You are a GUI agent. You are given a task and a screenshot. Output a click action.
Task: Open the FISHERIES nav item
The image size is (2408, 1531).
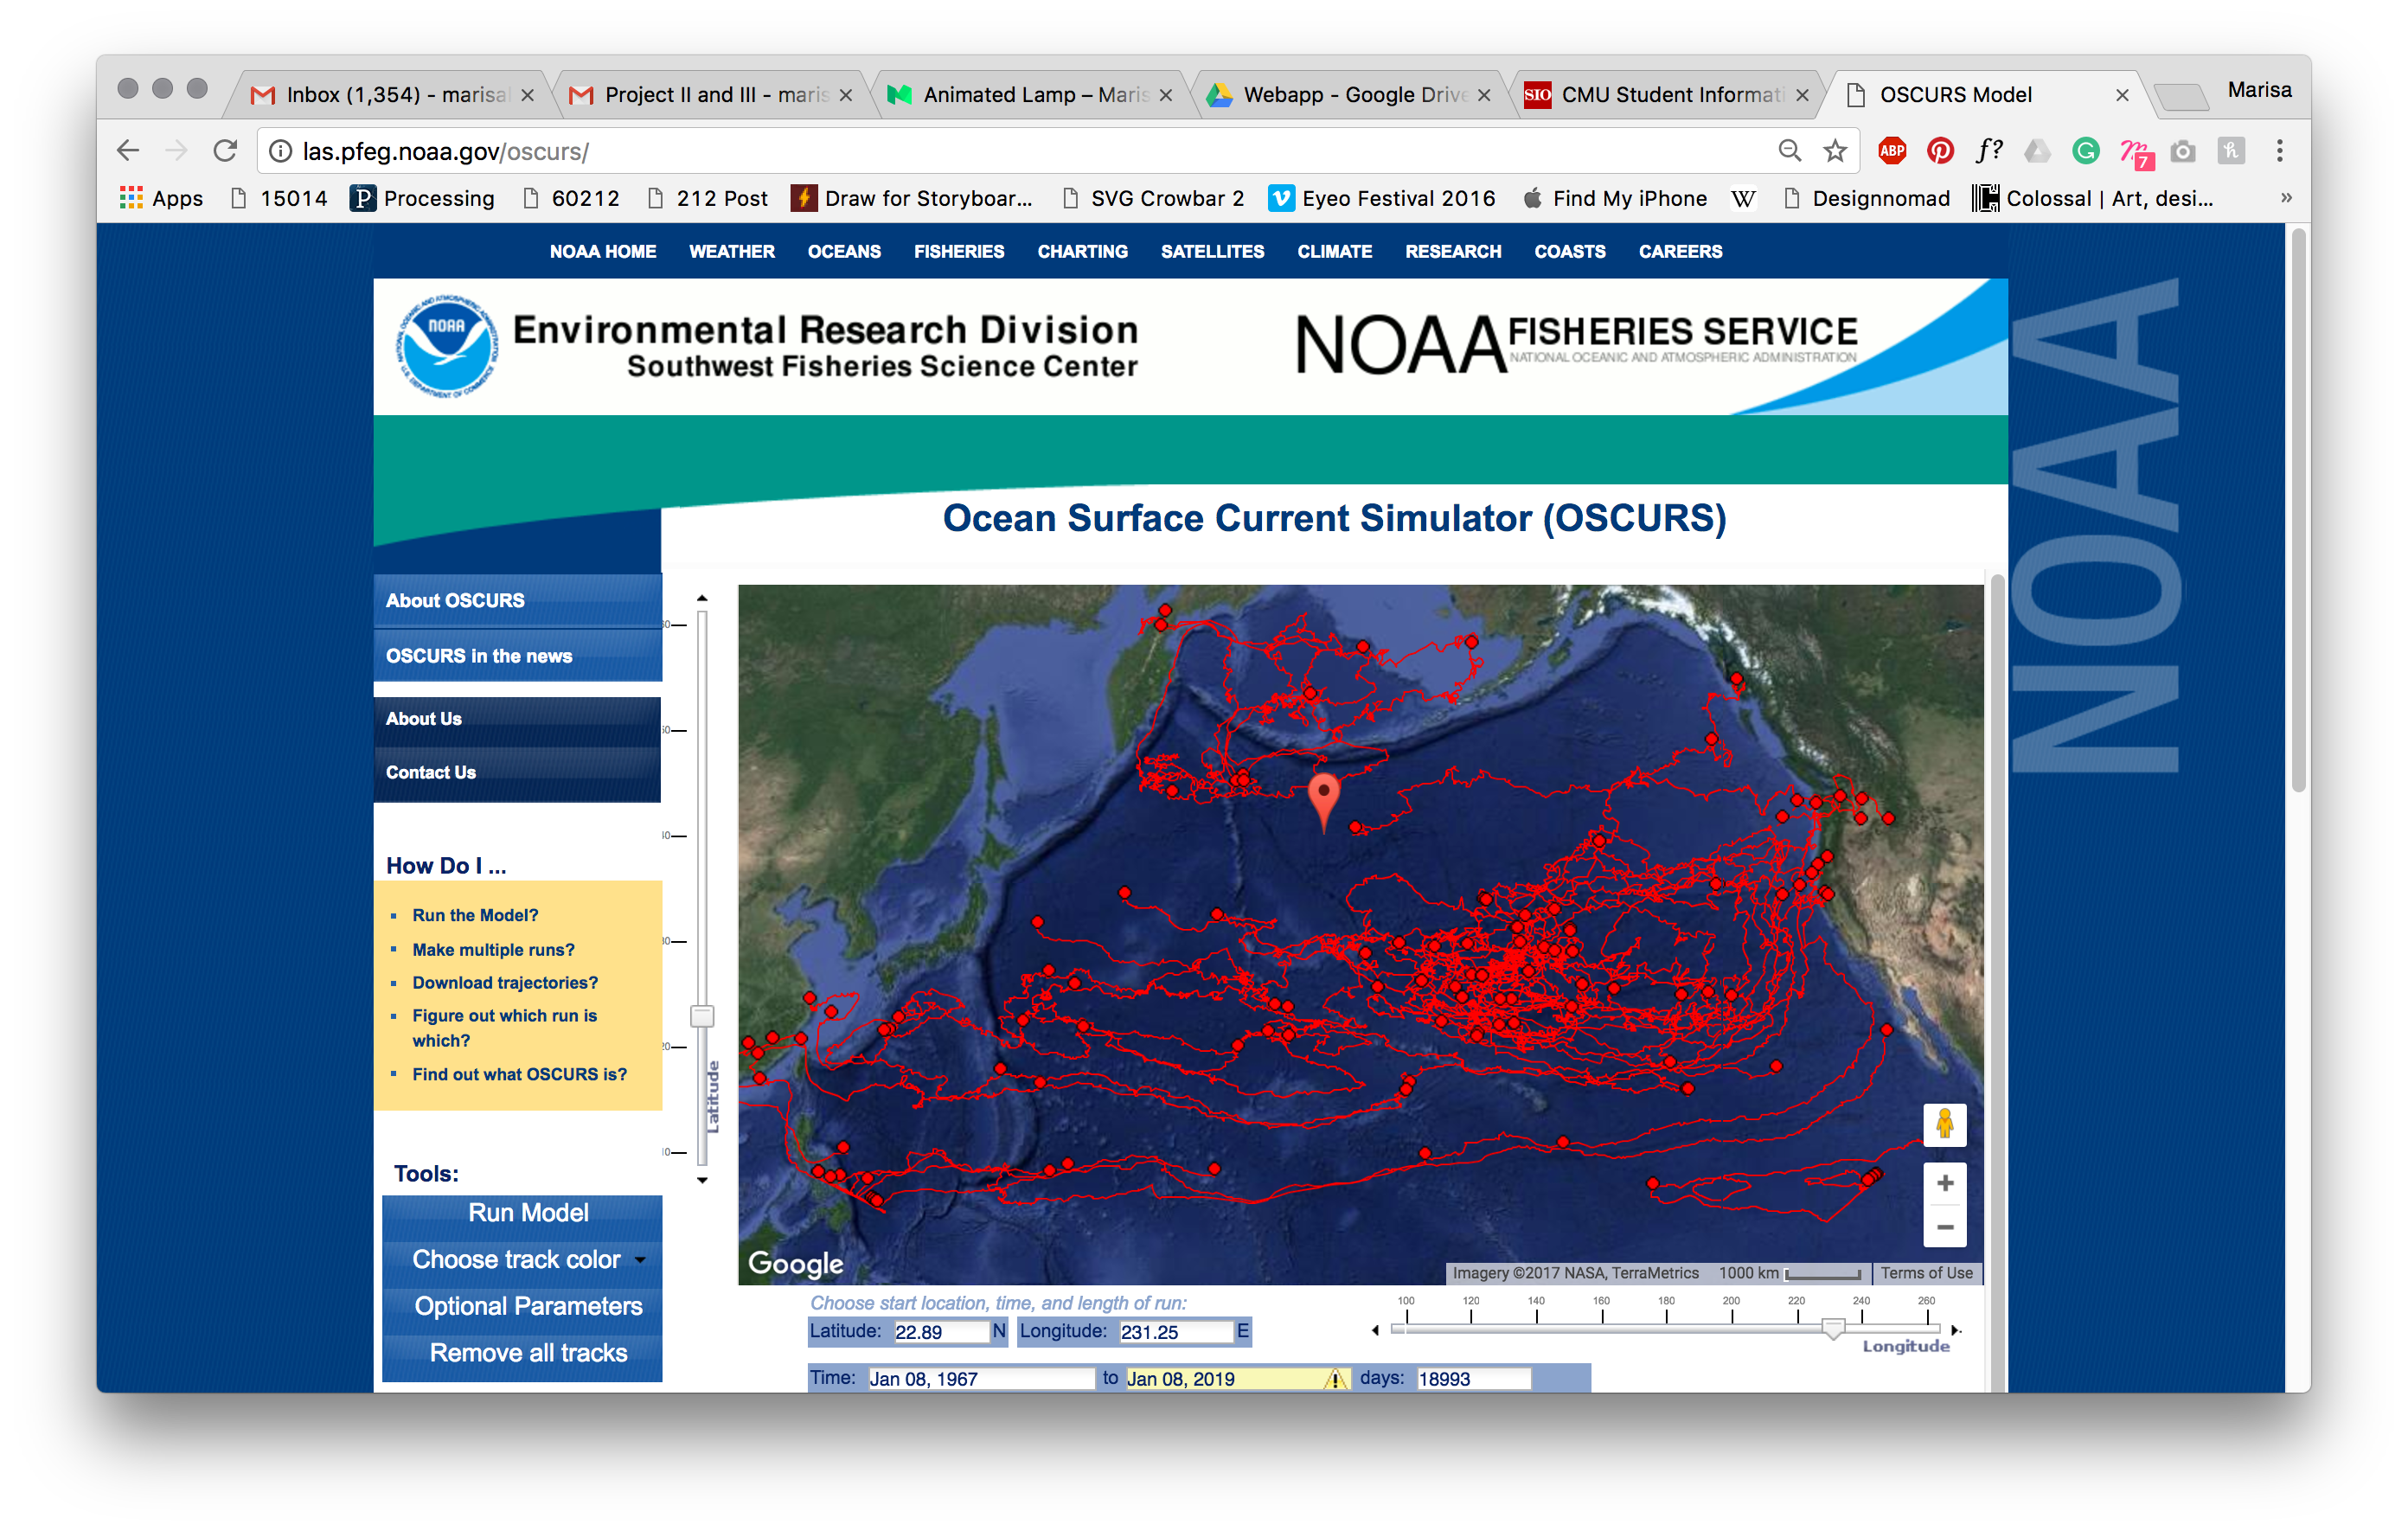(959, 252)
